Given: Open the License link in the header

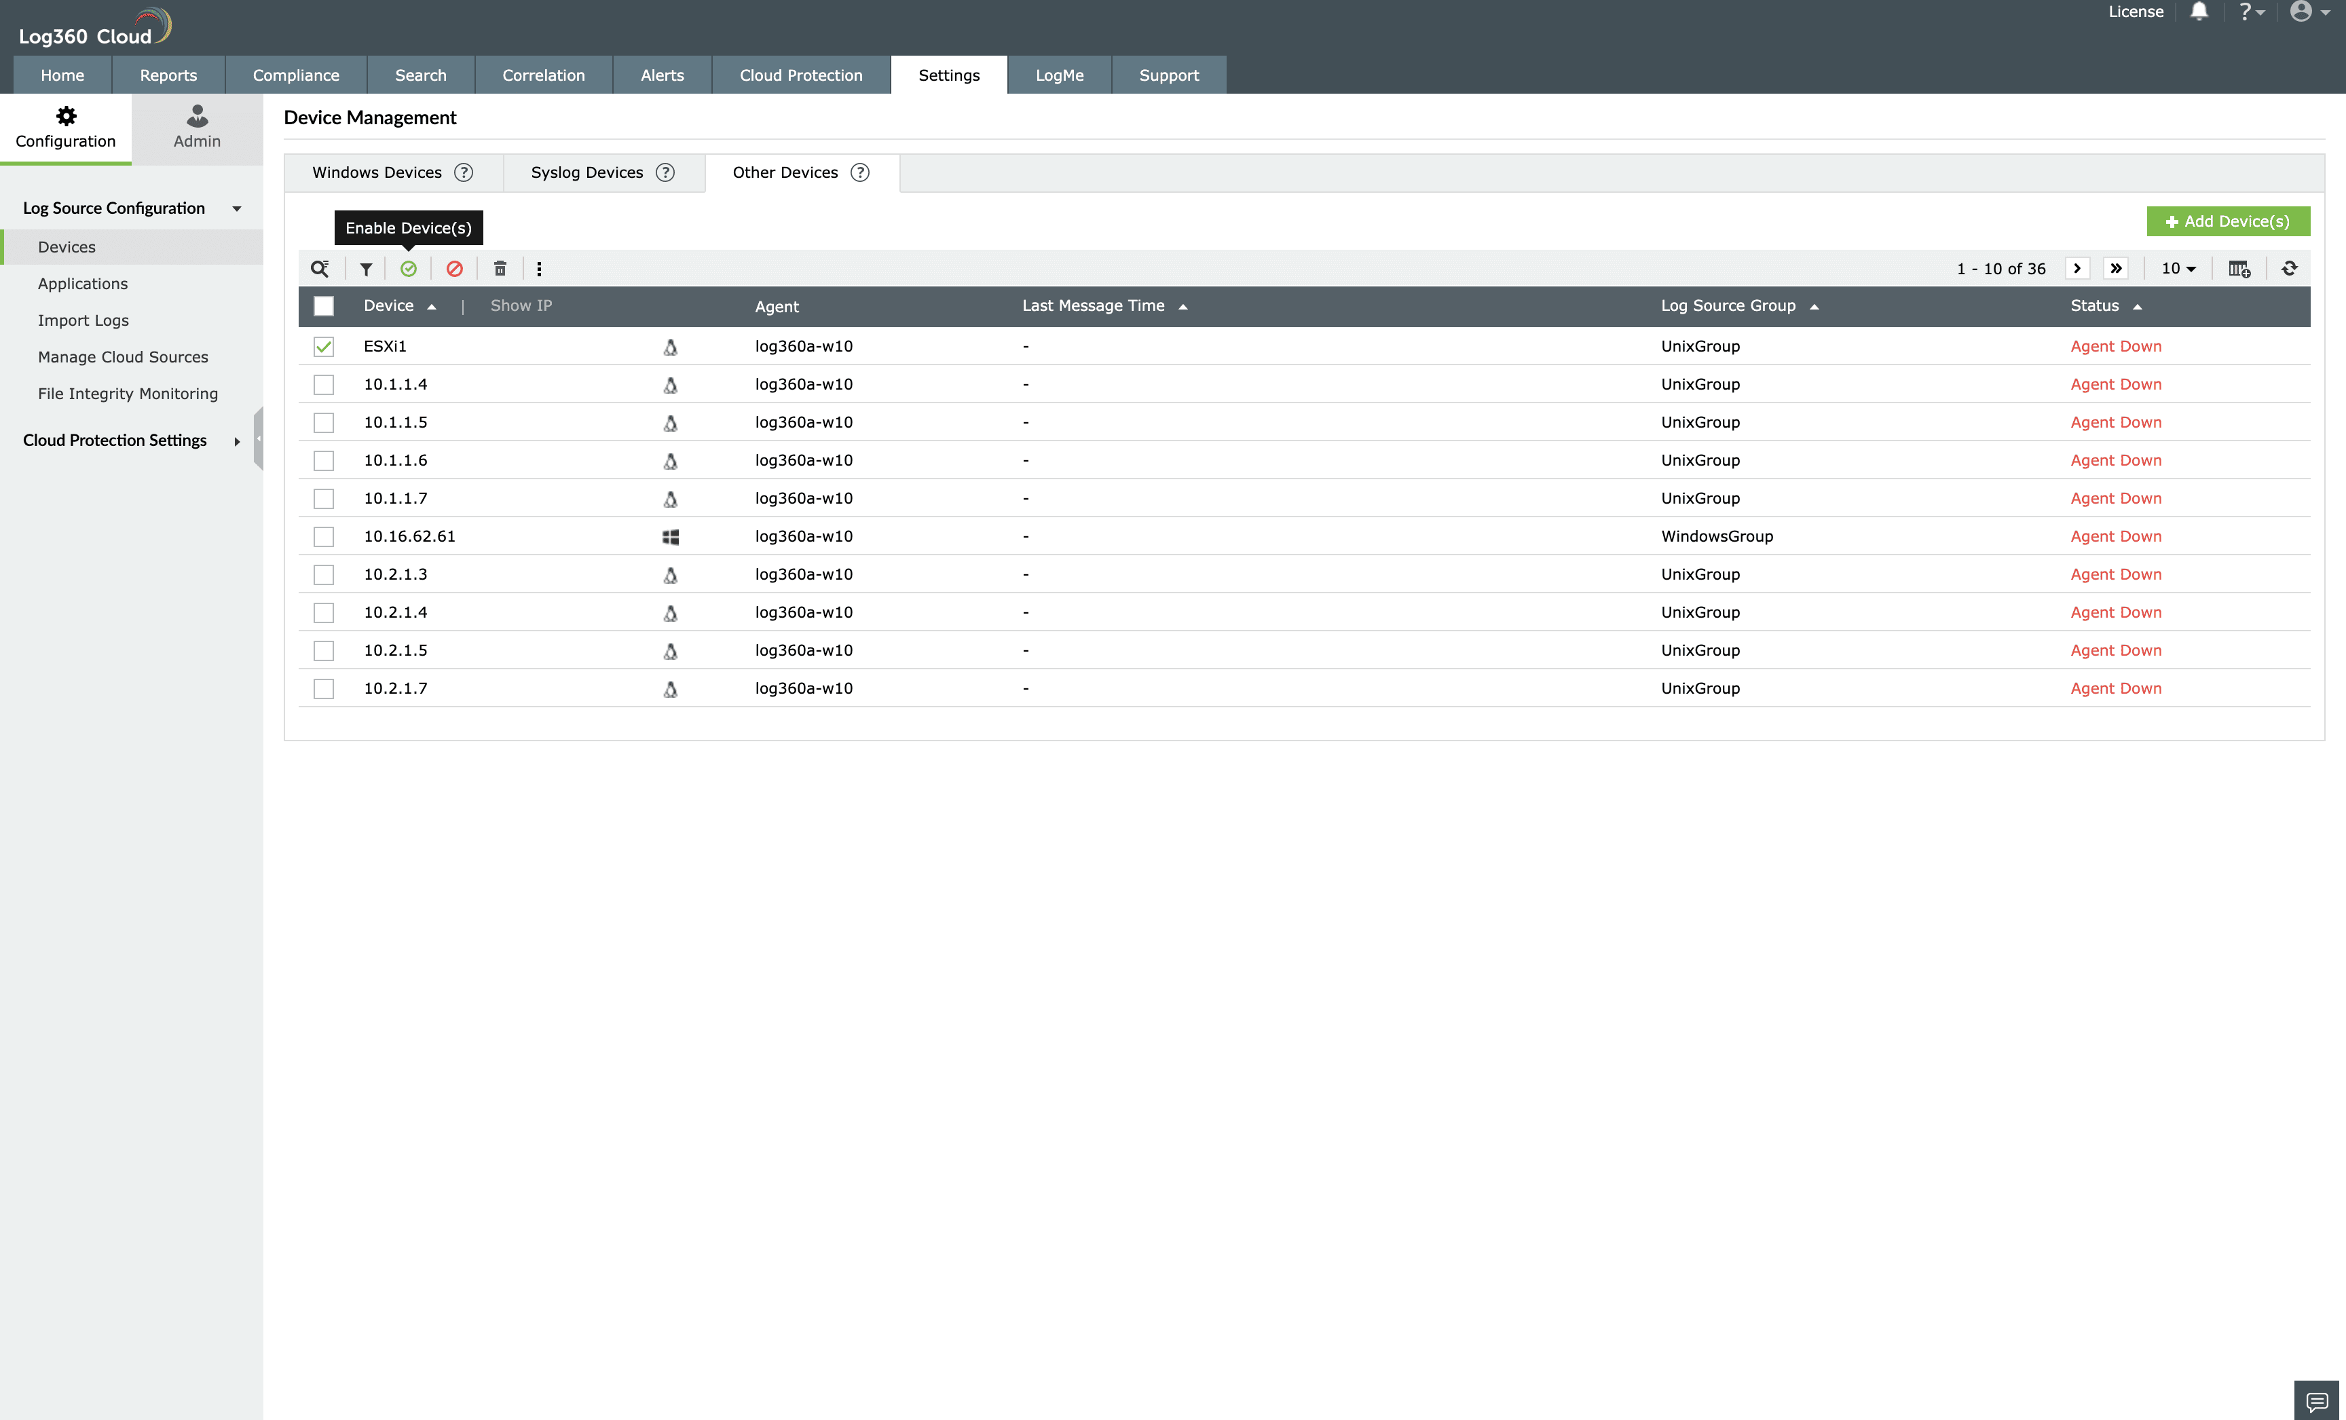Looking at the screenshot, I should coord(2136,12).
